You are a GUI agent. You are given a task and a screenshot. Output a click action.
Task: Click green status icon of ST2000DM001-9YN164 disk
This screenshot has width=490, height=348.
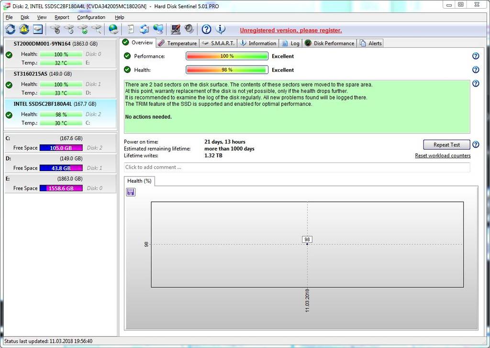click(x=9, y=55)
